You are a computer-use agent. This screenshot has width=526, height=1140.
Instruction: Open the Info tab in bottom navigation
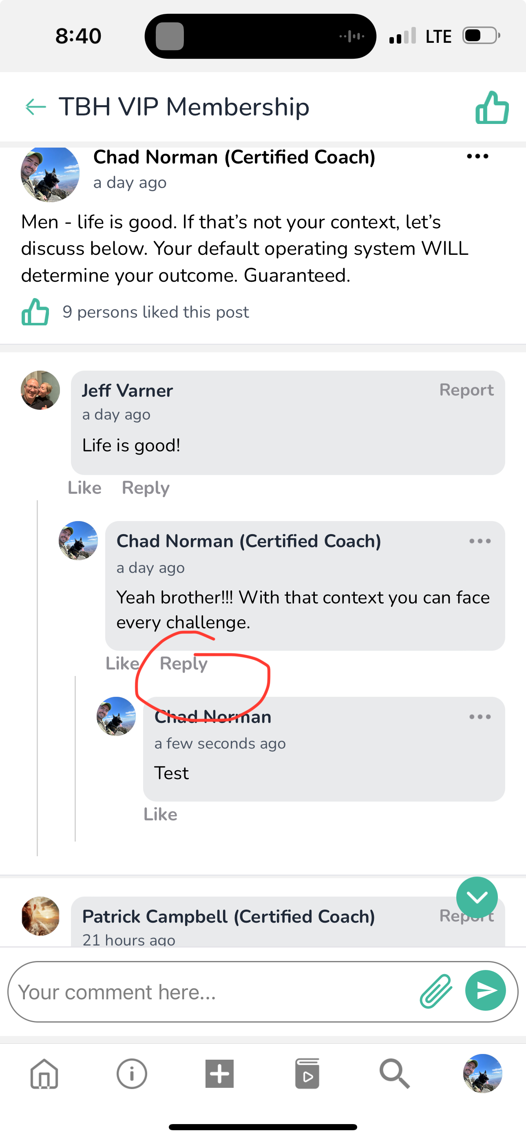pyautogui.click(x=132, y=1074)
